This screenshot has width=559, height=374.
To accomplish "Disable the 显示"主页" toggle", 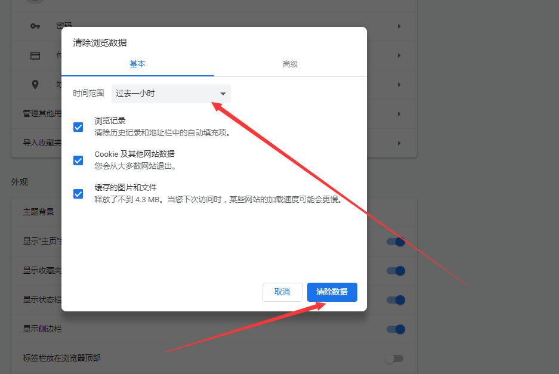I will 395,242.
